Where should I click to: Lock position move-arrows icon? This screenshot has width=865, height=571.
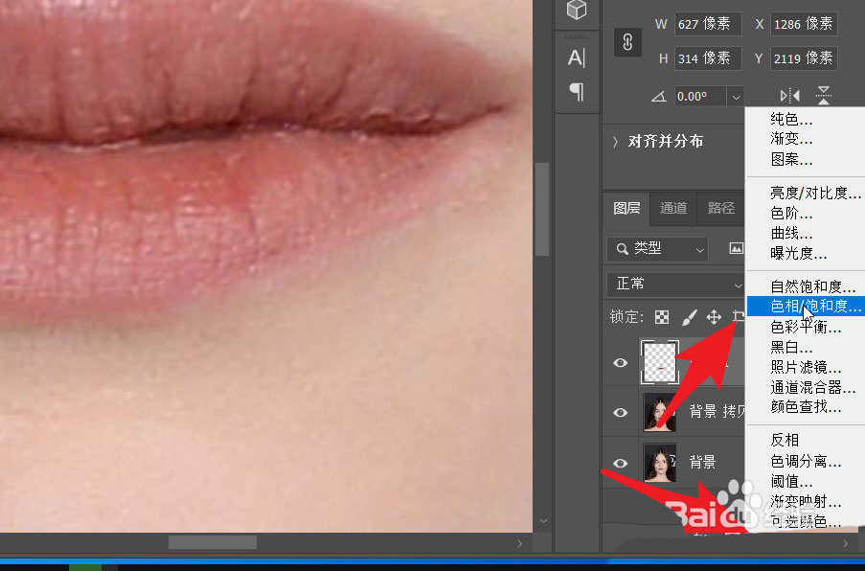point(714,316)
